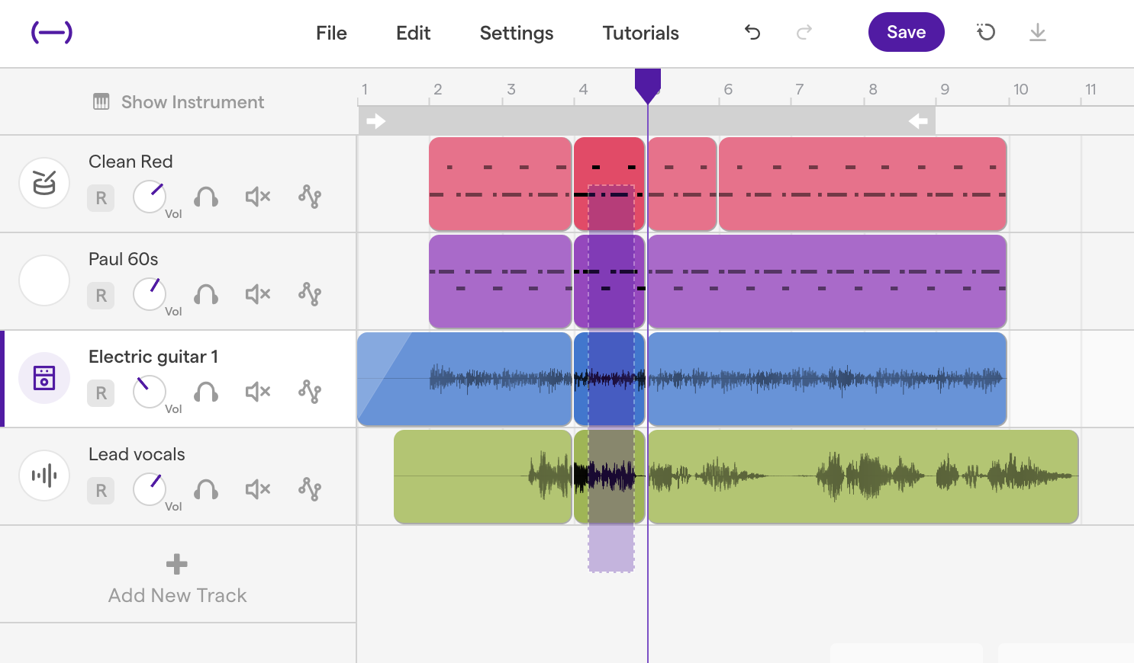Arm recording on Lead vocals track
The width and height of the screenshot is (1134, 663).
pyautogui.click(x=101, y=491)
